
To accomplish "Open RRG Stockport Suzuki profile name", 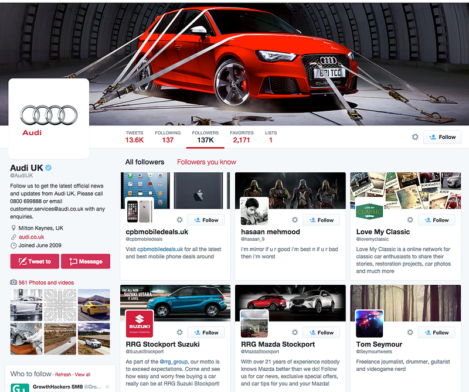I will (163, 345).
